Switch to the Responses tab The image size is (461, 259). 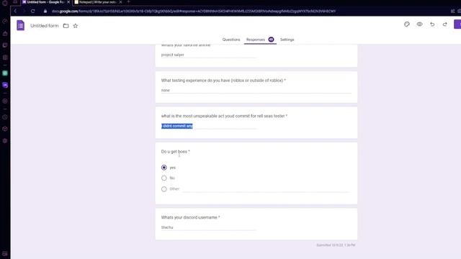(256, 40)
